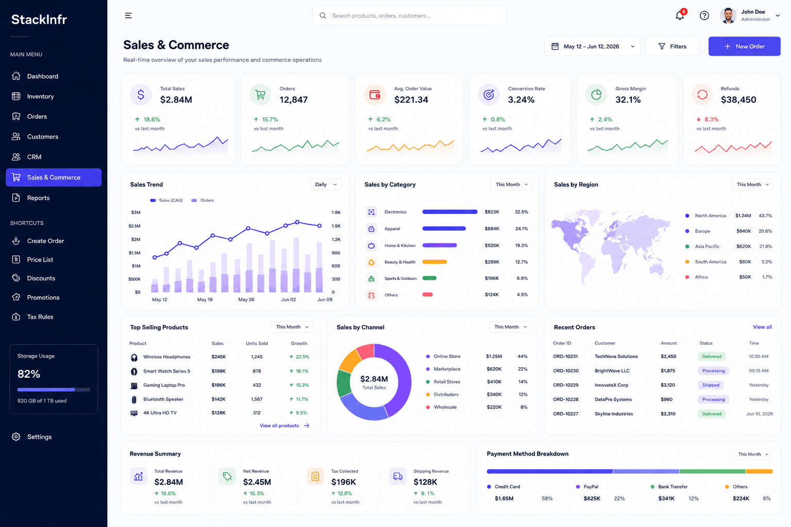Viewport: 791px width, 527px height.
Task: Click the Wireless Headphones product thumbnail
Action: click(134, 357)
